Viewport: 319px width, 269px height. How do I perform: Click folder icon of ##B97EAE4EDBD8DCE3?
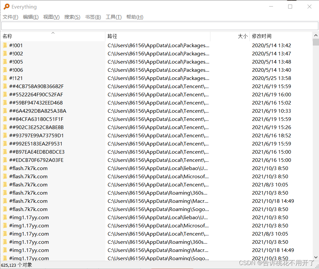pyautogui.click(x=5, y=152)
